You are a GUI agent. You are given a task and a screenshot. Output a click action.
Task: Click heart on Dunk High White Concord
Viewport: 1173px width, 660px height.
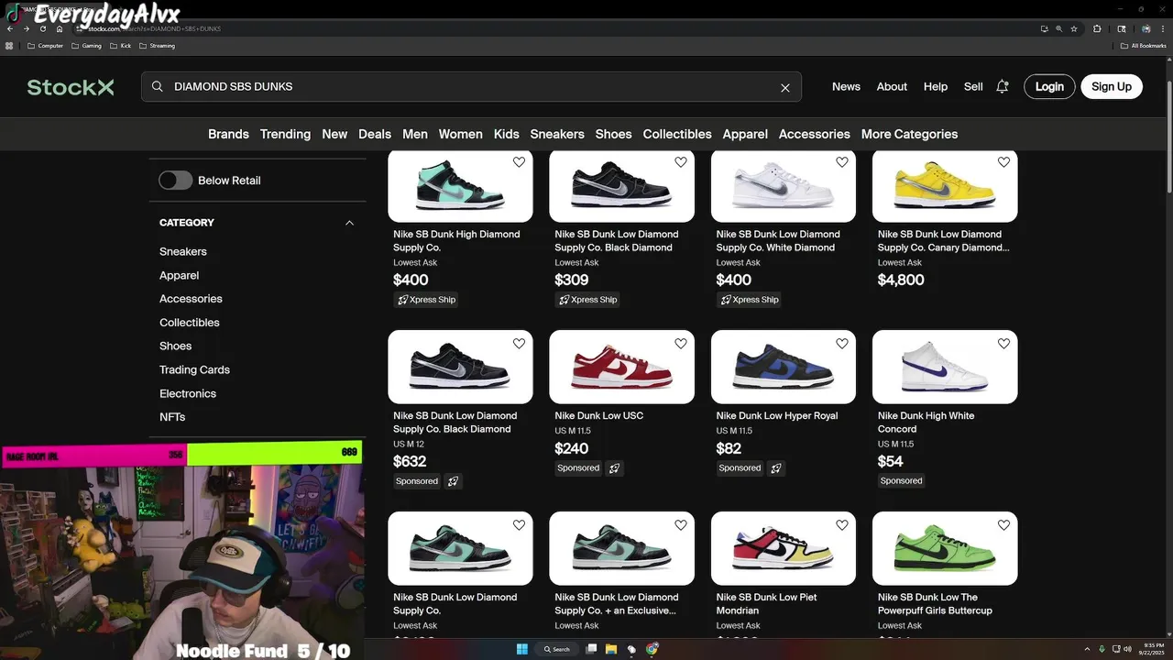tap(1003, 344)
